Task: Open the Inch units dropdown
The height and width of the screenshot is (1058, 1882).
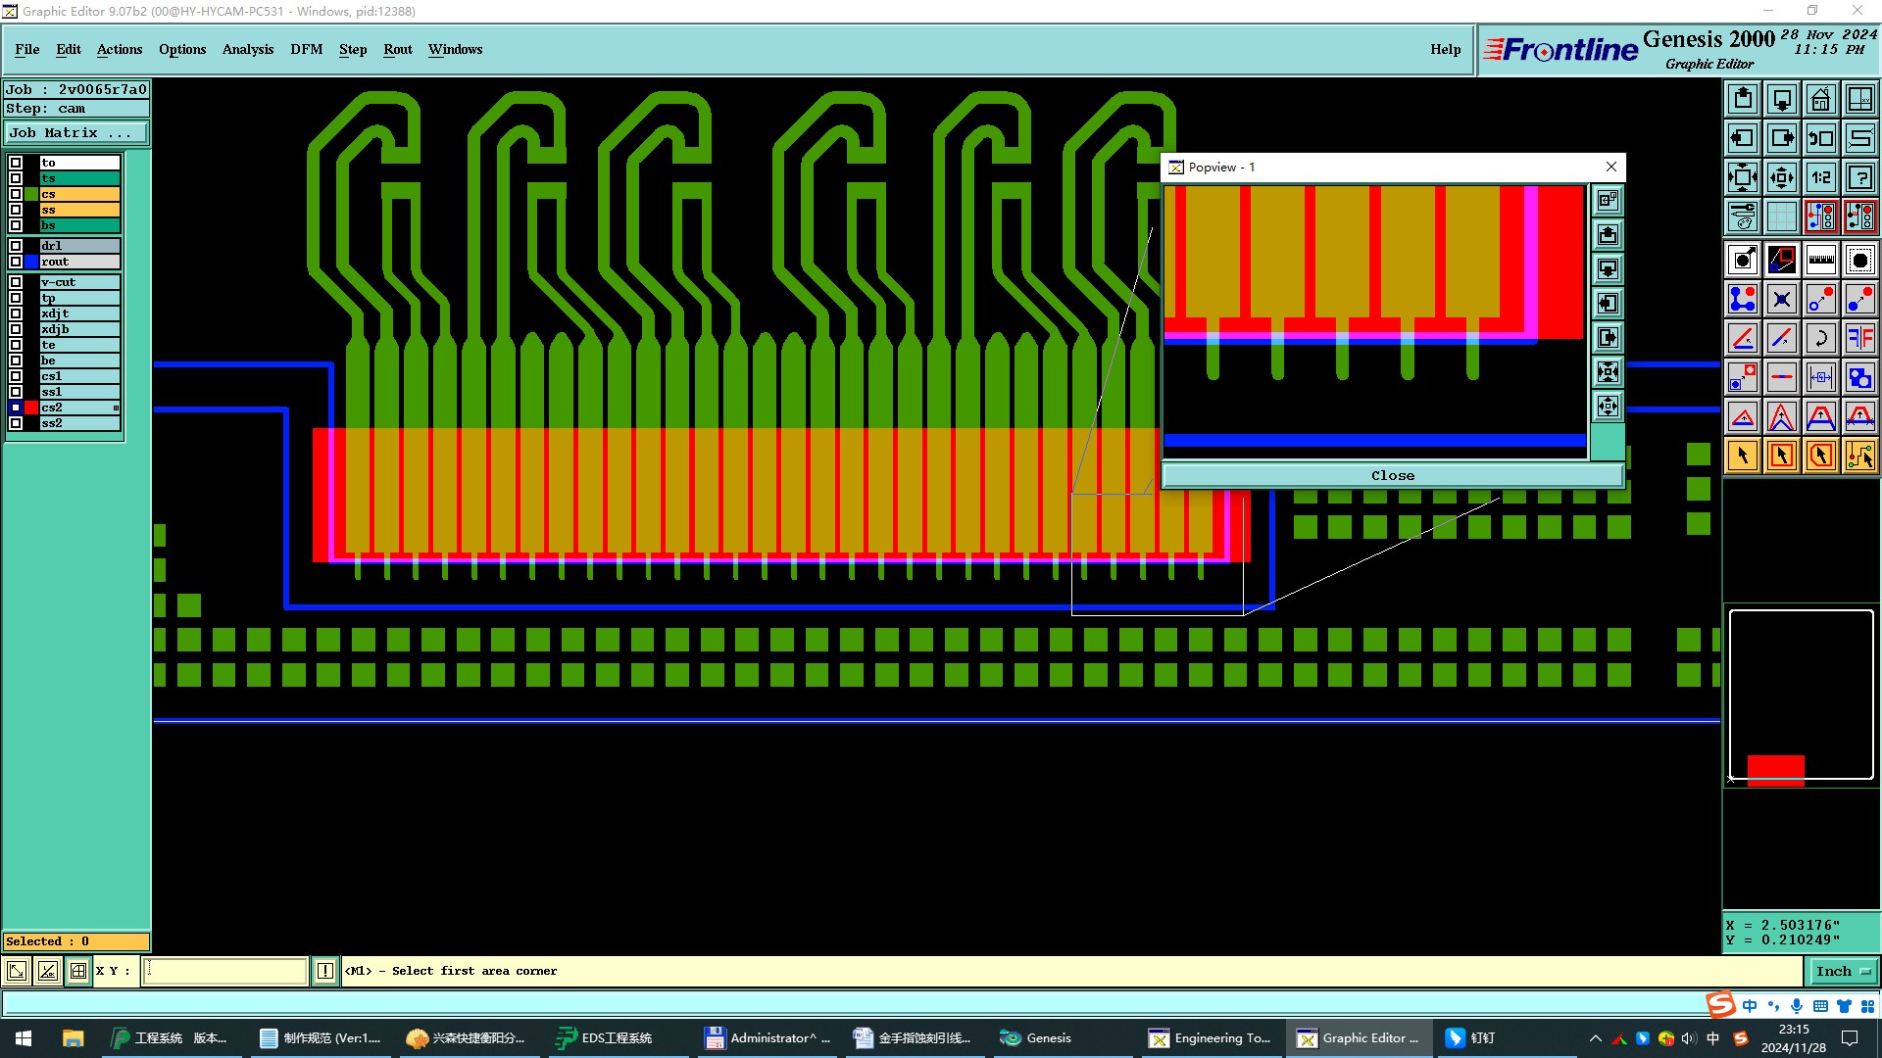Action: point(1843,971)
